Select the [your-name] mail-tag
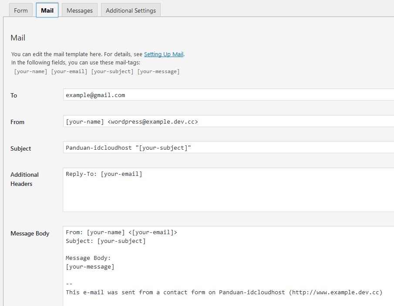The width and height of the screenshot is (394, 306). point(30,71)
